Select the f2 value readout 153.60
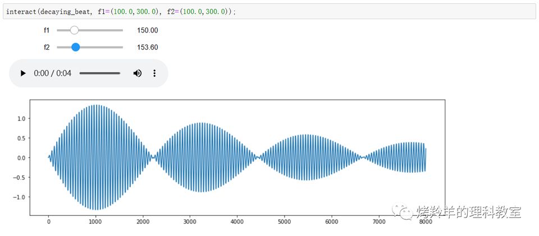The width and height of the screenshot is (539, 236). (147, 48)
